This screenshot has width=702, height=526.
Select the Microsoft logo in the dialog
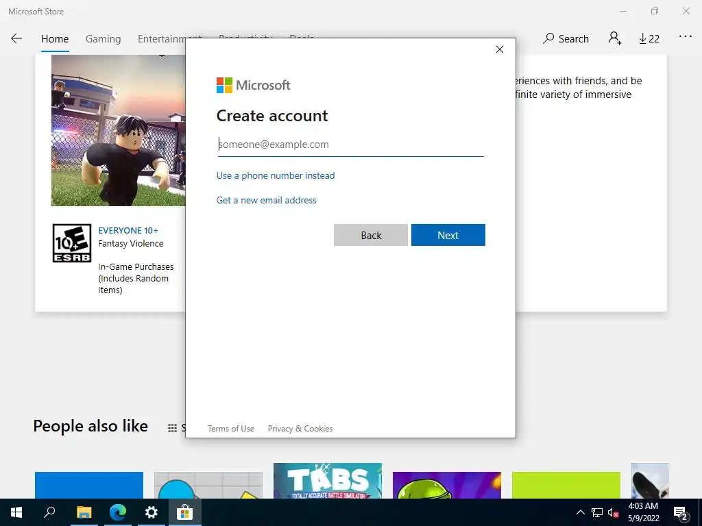point(254,85)
